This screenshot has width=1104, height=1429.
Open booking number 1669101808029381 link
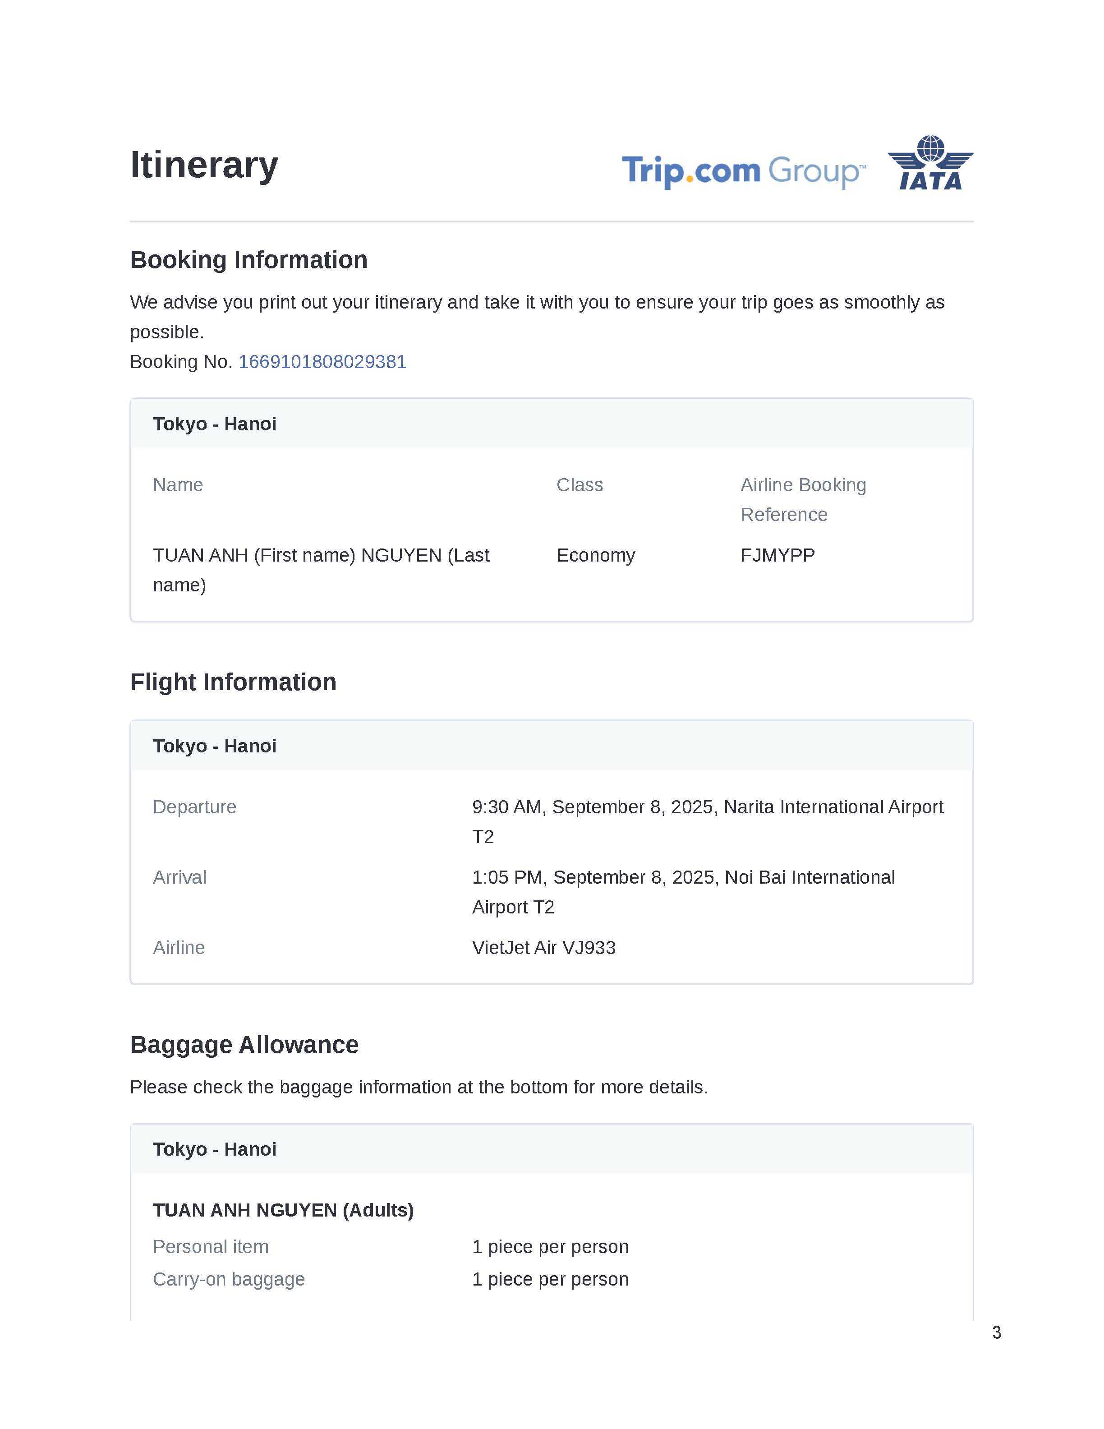(322, 362)
